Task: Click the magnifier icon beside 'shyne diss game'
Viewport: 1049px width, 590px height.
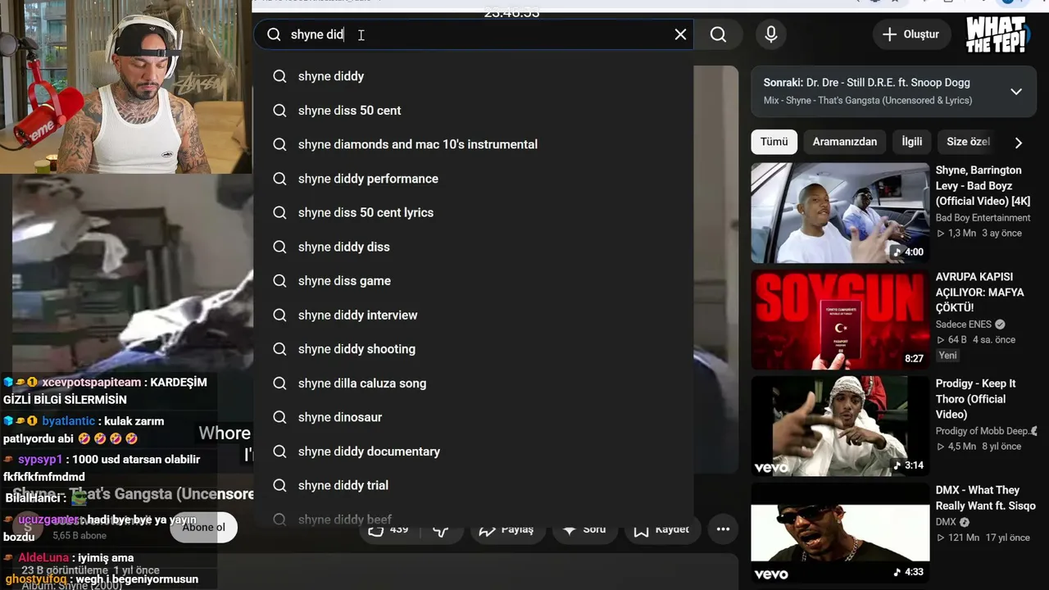Action: coord(279,281)
